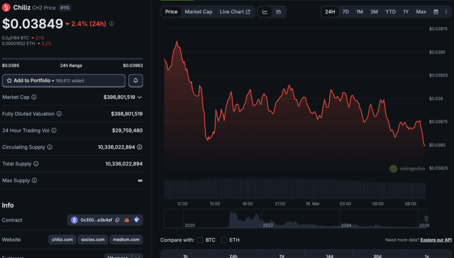Click the info icon beside 24h change
454x258 pixels.
pos(112,24)
